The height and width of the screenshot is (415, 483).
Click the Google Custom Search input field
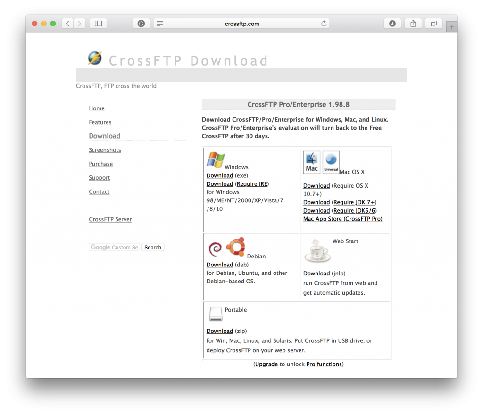113,247
